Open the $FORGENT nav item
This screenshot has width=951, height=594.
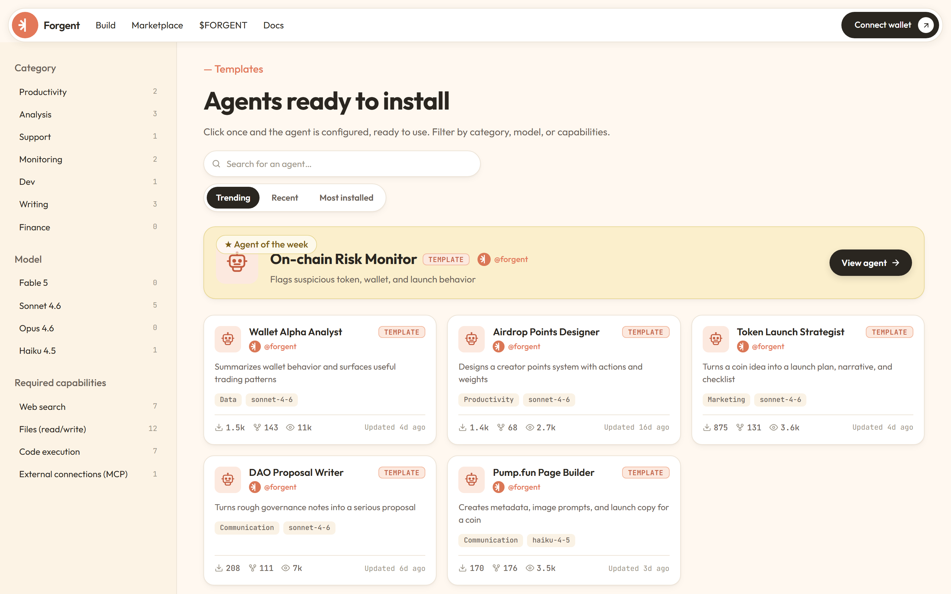point(223,25)
